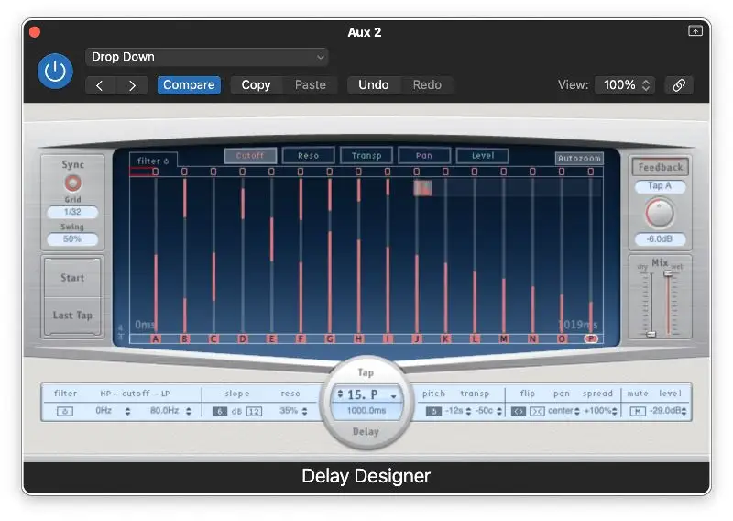Open the Drop Down preset menu

[x=207, y=57]
